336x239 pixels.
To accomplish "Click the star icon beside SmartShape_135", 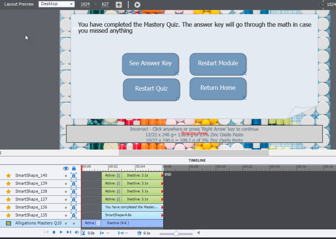I will tap(8, 215).
